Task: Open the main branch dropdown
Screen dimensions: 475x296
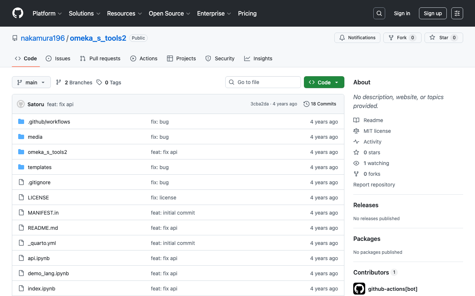Action: 31,83
